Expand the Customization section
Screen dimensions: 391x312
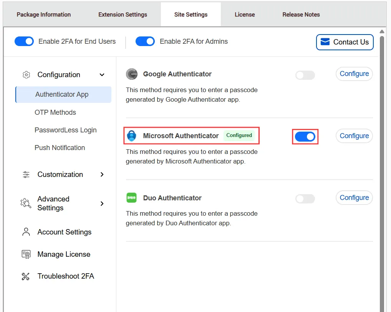[102, 174]
